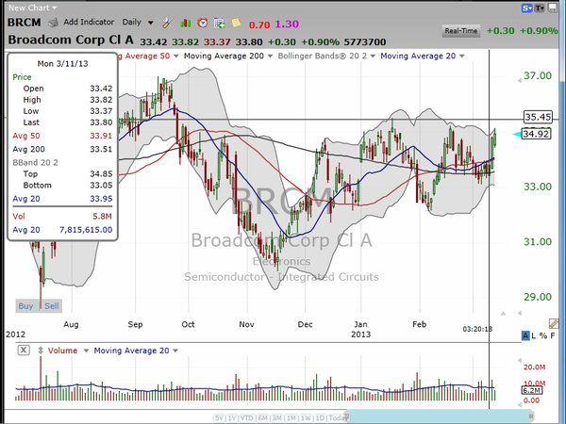Click the BRCM ticker symbol
This screenshot has height=424, width=566.
click(x=25, y=23)
